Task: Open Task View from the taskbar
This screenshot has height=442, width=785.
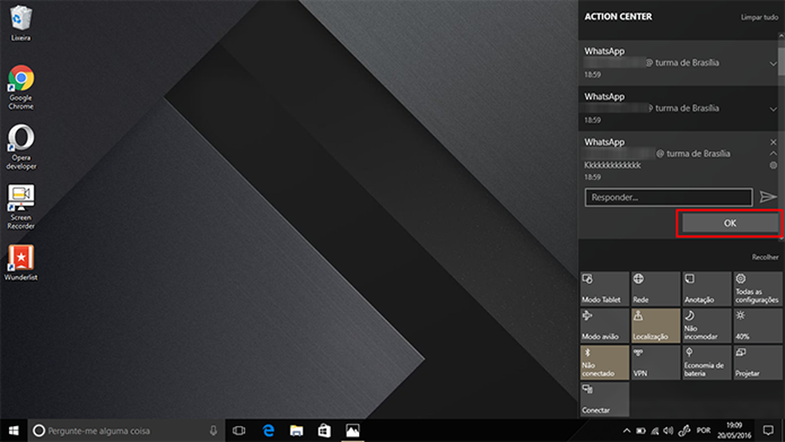Action: click(x=239, y=431)
